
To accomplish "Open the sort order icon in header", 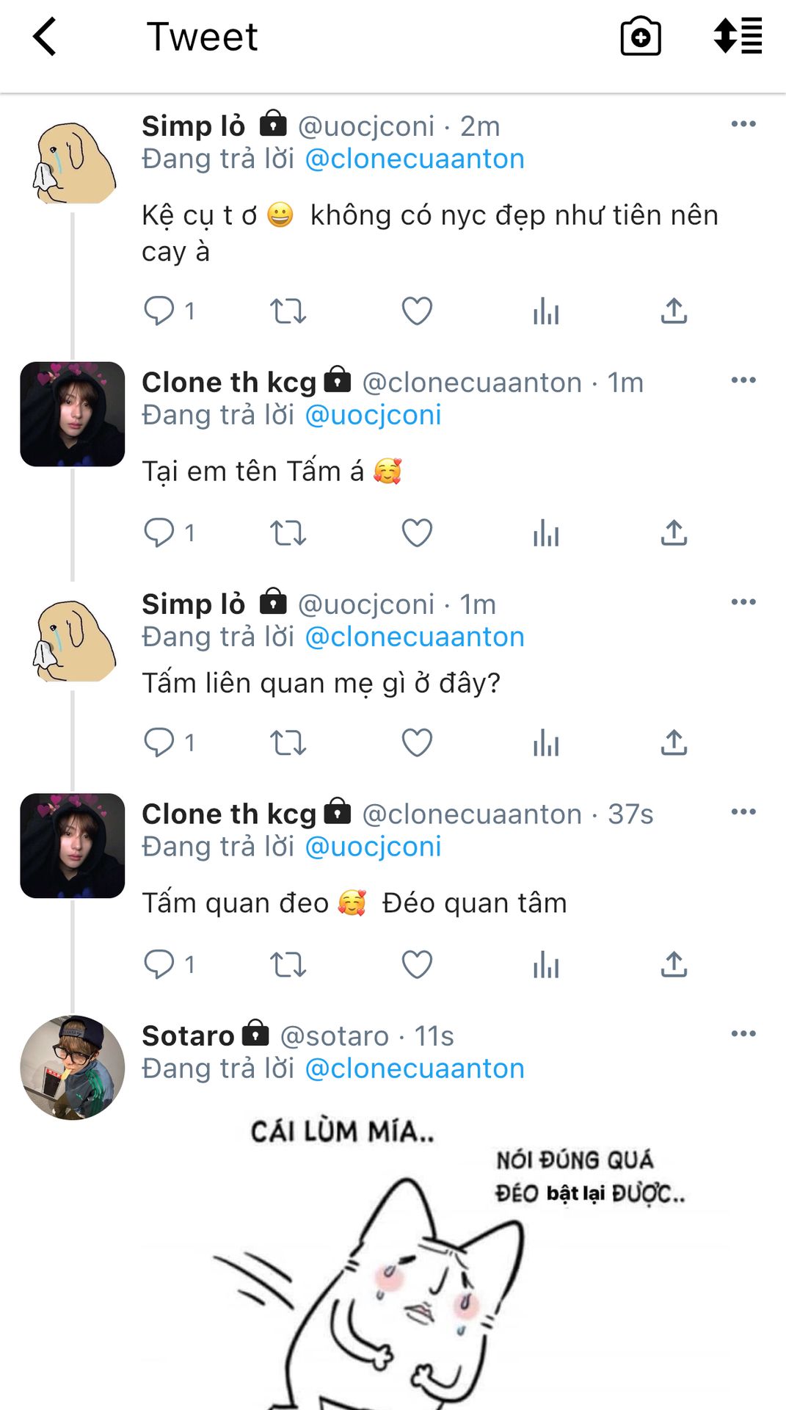I will tap(738, 37).
